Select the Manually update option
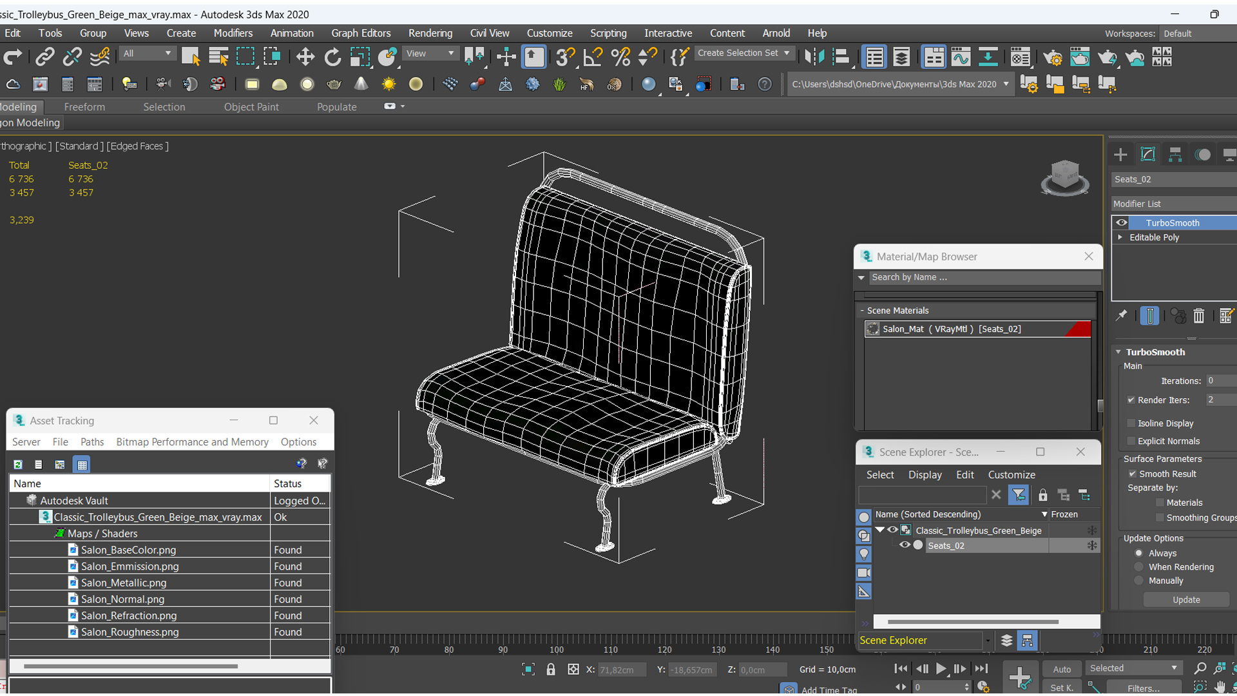This screenshot has height=696, width=1237. click(x=1139, y=581)
